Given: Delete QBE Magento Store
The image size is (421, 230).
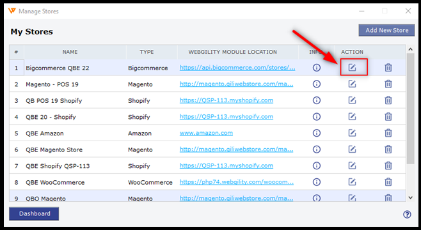Looking at the screenshot, I should [388, 149].
